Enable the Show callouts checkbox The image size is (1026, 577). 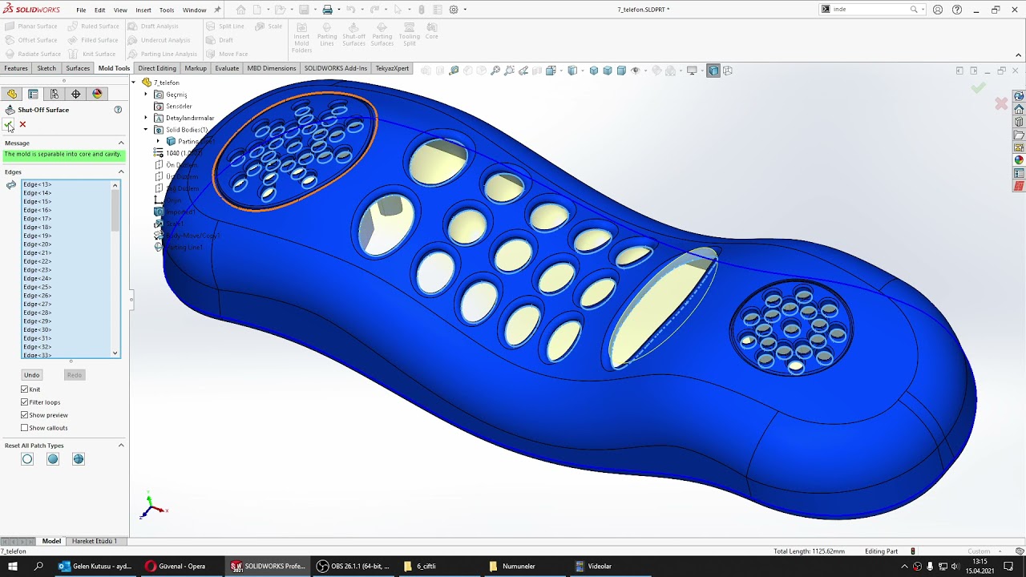point(25,428)
